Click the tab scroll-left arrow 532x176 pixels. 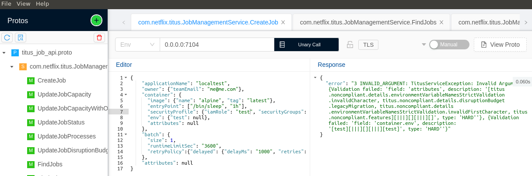coord(124,22)
